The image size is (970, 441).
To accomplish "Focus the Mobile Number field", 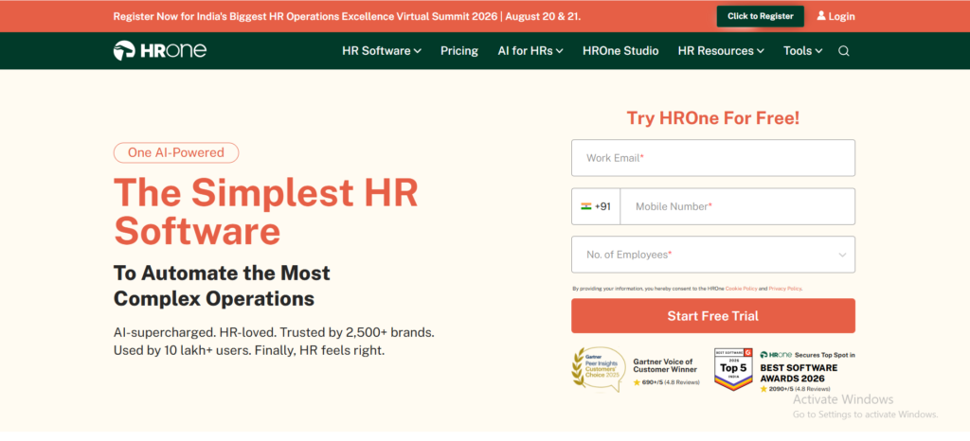I will [x=737, y=206].
